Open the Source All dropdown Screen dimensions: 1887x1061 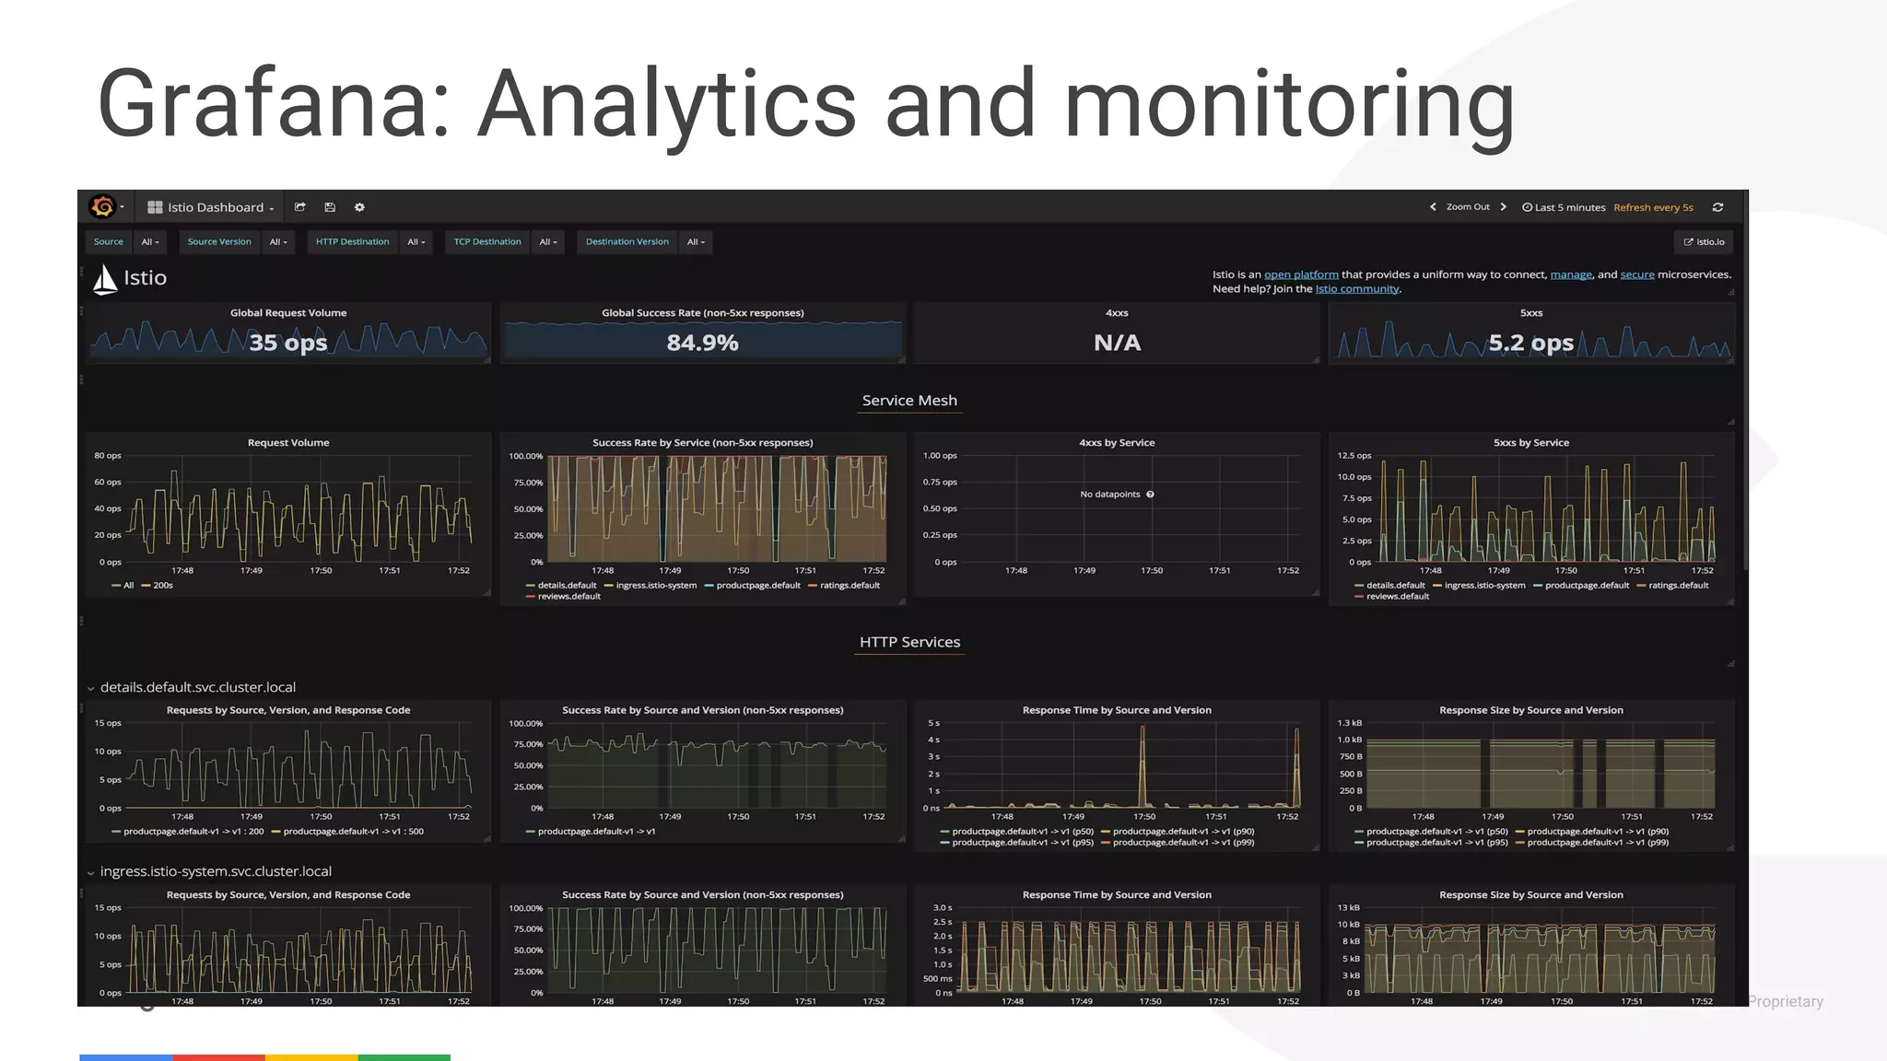coord(149,242)
